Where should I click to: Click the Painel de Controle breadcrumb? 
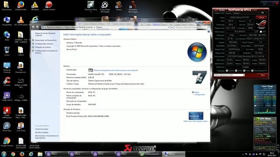pos(54,27)
